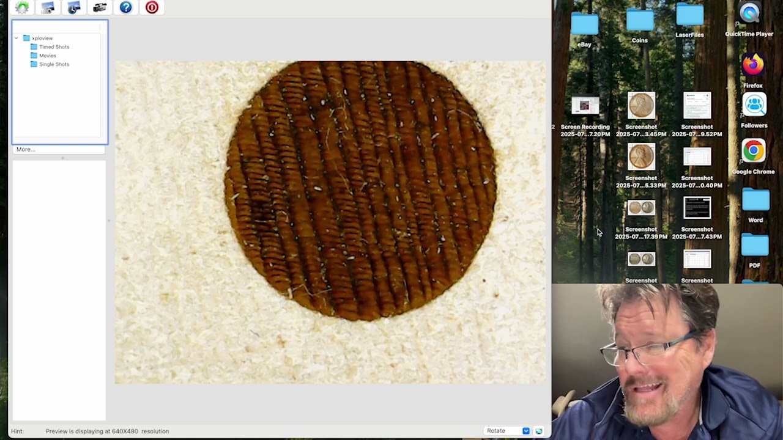Select the Firefox desktop shortcut

coord(753,71)
